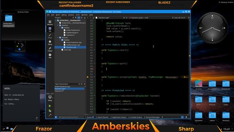Screen dimensions: 234x132
Task: Start debugging with Run-Debug button
Action: click(x=50, y=111)
